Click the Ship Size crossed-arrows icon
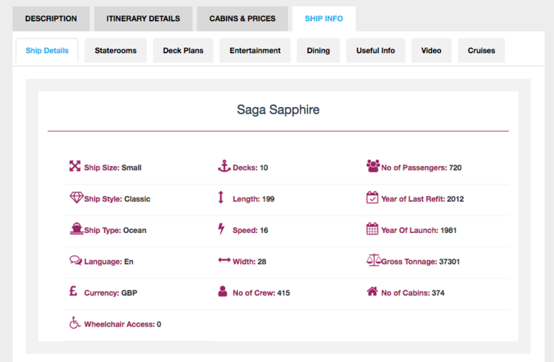554x362 pixels. pyautogui.click(x=75, y=166)
